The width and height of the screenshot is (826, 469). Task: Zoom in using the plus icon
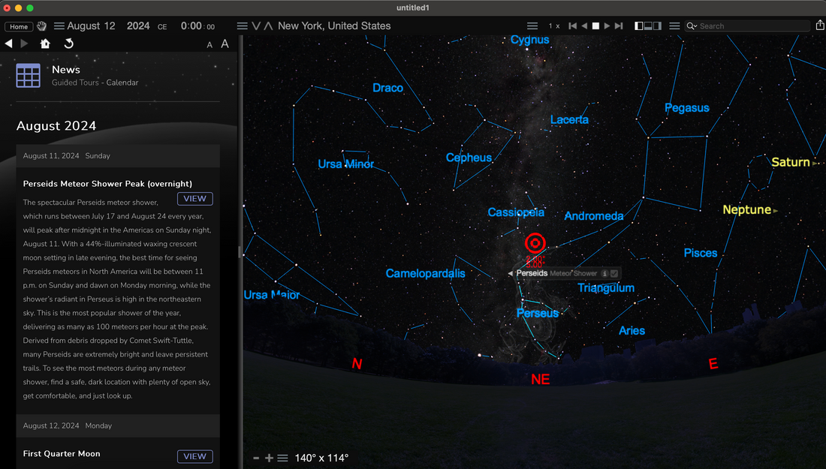coord(268,457)
